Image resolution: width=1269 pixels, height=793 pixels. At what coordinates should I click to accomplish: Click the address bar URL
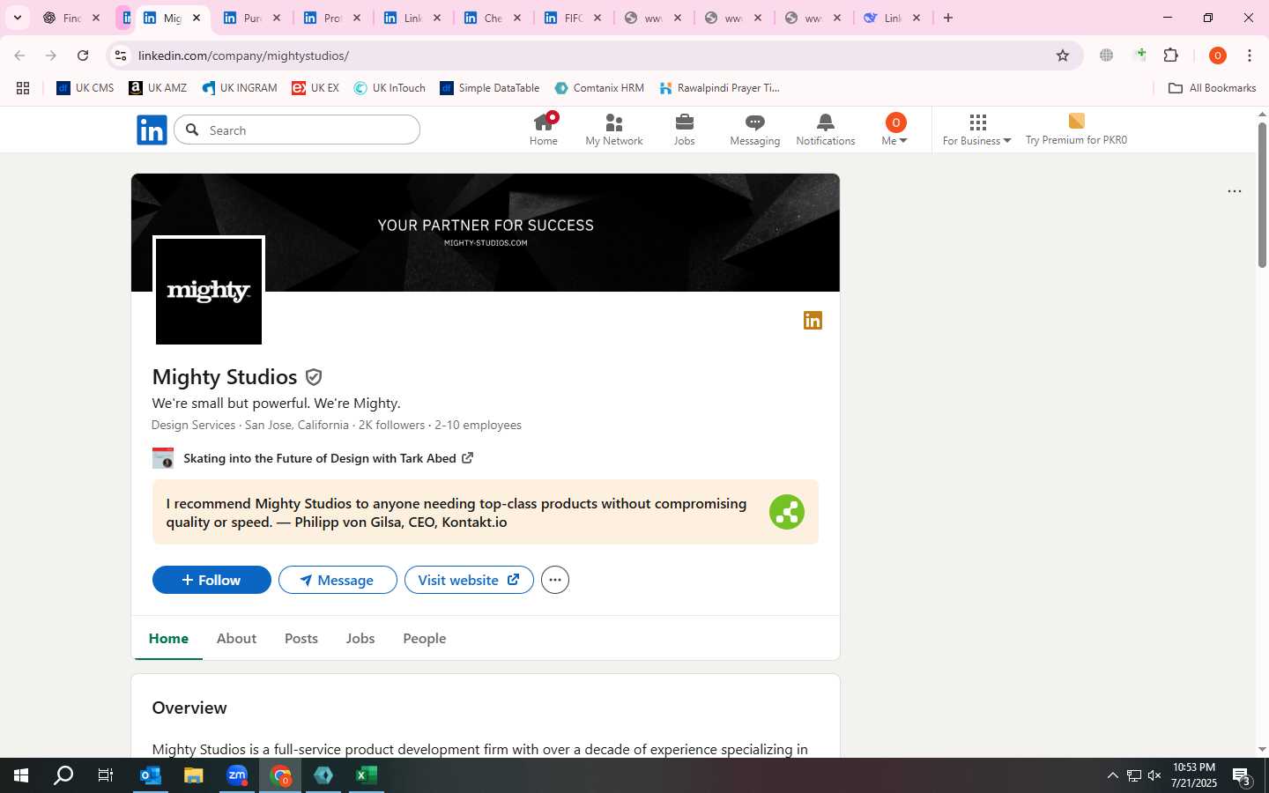[244, 56]
